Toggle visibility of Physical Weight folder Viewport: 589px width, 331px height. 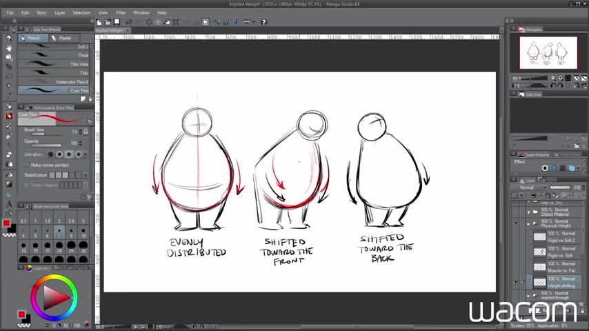(x=515, y=223)
